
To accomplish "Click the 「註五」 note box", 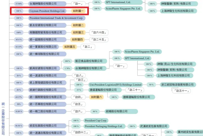I will click(x=78, y=104).
